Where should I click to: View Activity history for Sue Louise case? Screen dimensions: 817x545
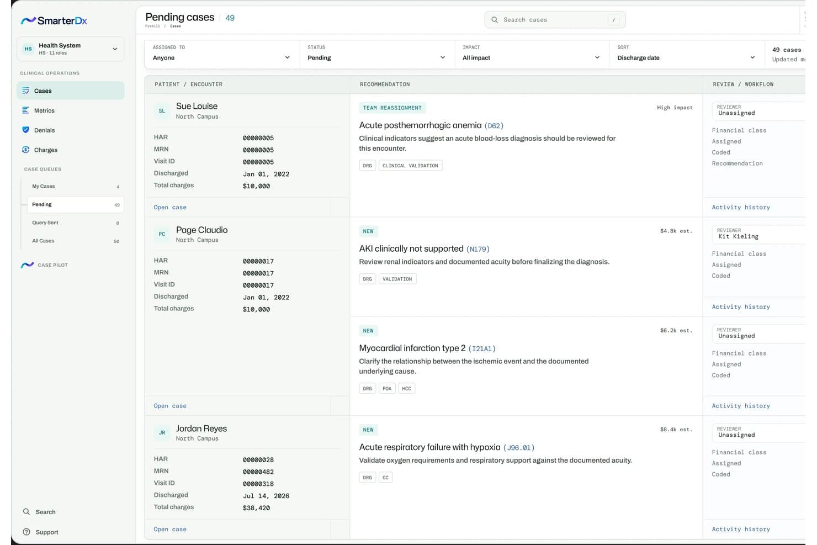[x=741, y=207]
